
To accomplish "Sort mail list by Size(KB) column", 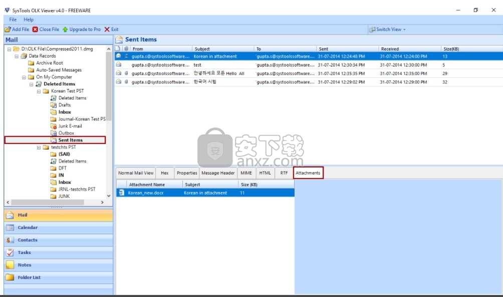I will (471, 49).
